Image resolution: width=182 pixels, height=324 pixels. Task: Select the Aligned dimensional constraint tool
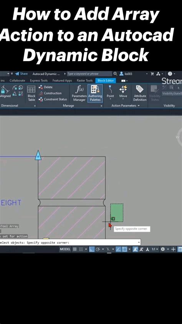pyautogui.click(x=5, y=92)
